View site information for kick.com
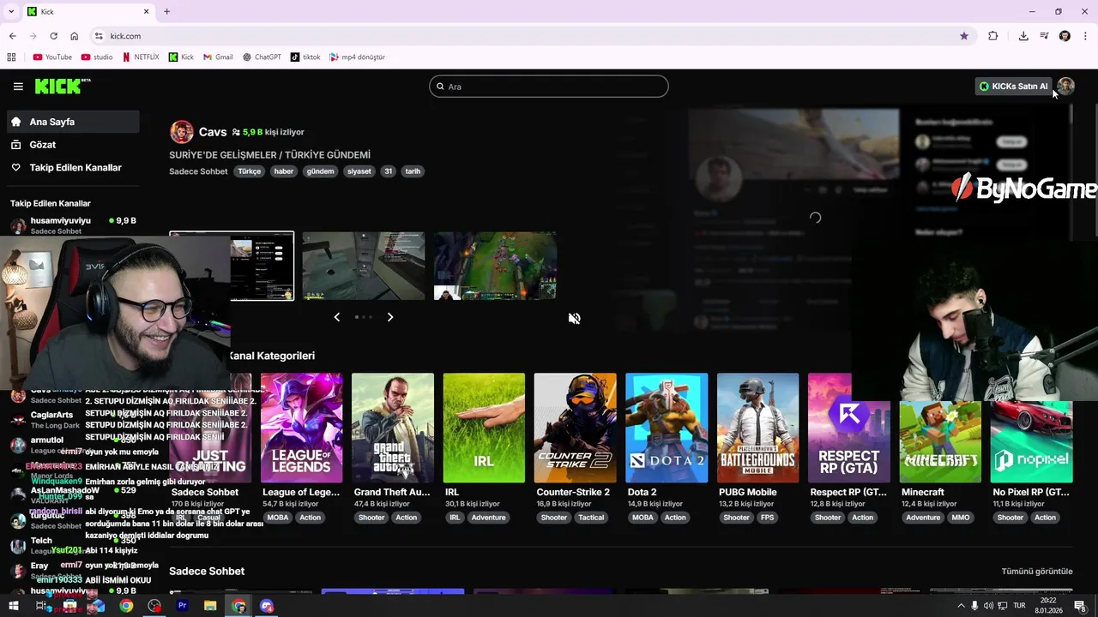Image resolution: width=1098 pixels, height=617 pixels. (99, 36)
